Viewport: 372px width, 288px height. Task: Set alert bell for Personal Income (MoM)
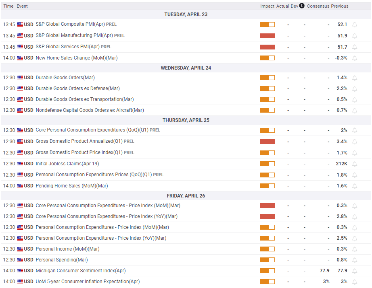tap(354, 249)
